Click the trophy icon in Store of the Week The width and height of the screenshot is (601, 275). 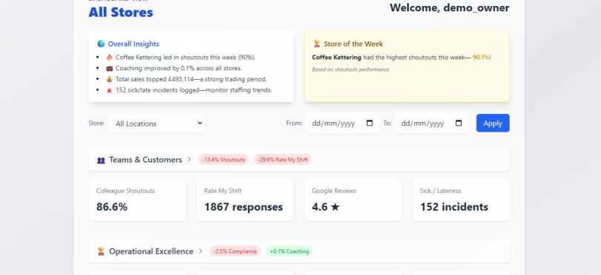coord(316,44)
